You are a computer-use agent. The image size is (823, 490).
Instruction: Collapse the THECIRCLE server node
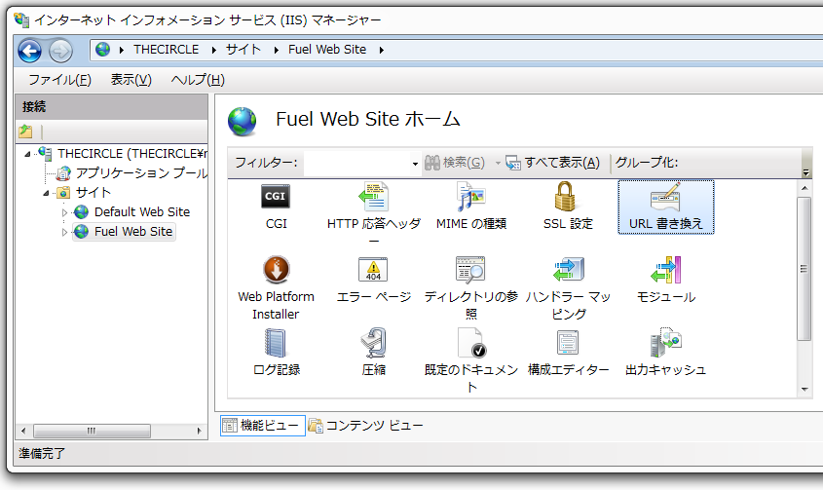point(27,154)
